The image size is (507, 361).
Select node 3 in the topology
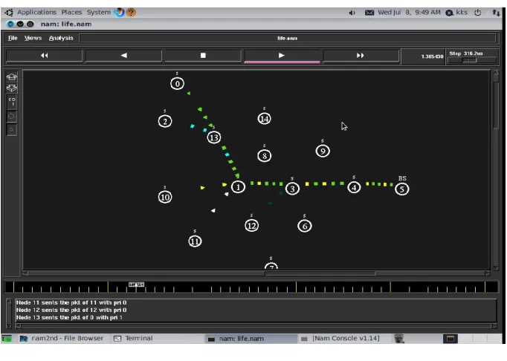pos(292,189)
